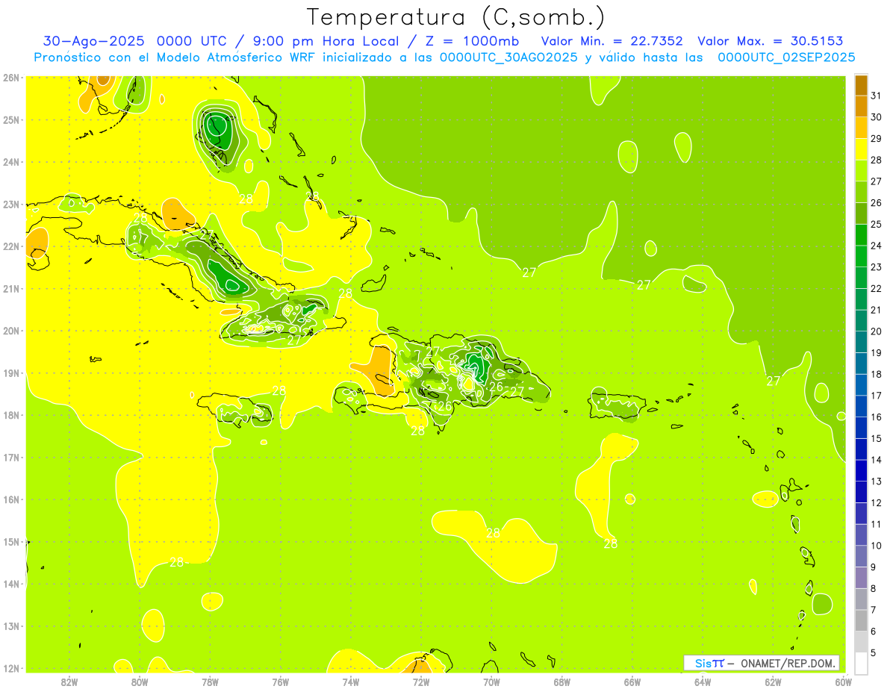Pick the orange swatch between 30 and 31

[x=861, y=106]
